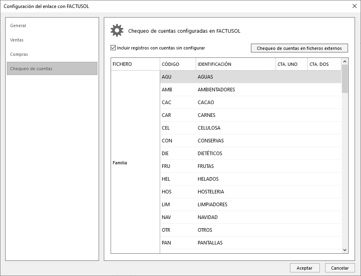The height and width of the screenshot is (276, 361).
Task: Select the FRUTAS row
Action: pos(251,166)
